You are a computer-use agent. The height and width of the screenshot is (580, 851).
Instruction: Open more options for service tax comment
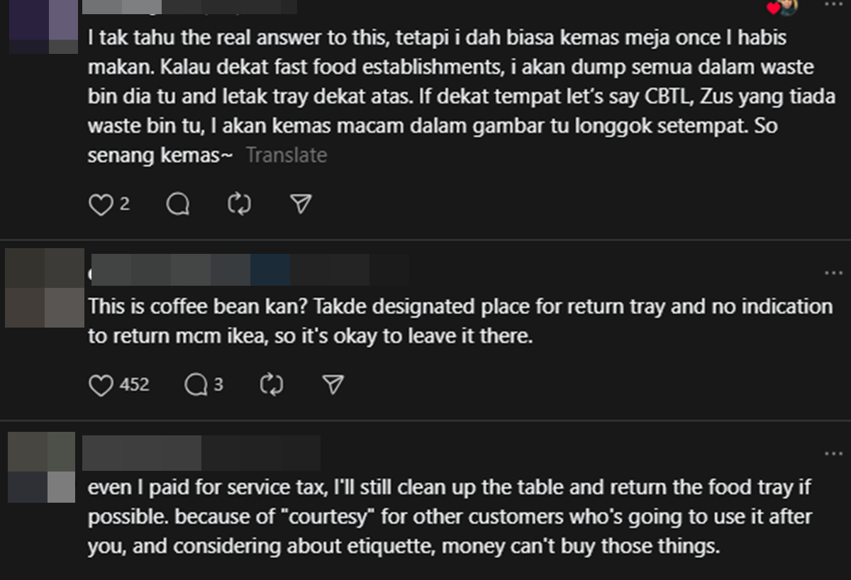[833, 454]
